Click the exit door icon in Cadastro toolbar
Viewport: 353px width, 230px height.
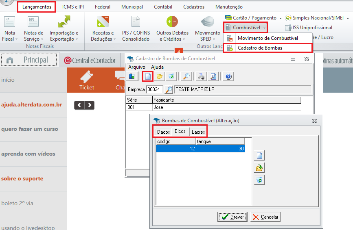[x=132, y=76]
